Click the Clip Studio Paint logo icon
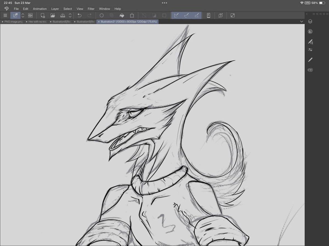329x246 pixels. (6, 8)
